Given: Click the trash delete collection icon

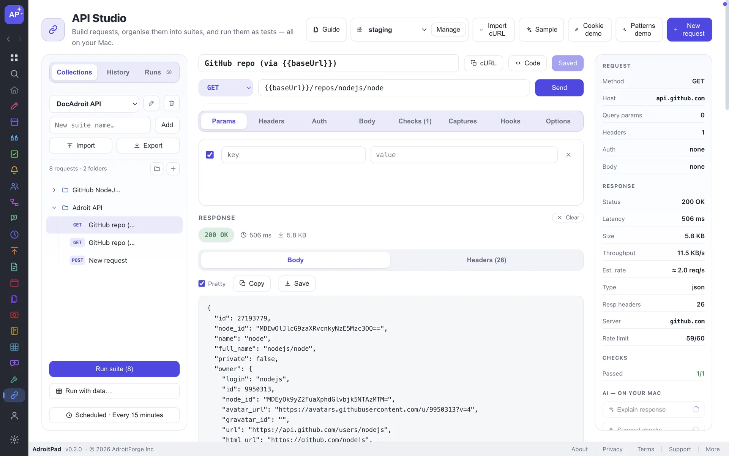Looking at the screenshot, I should click(x=172, y=103).
